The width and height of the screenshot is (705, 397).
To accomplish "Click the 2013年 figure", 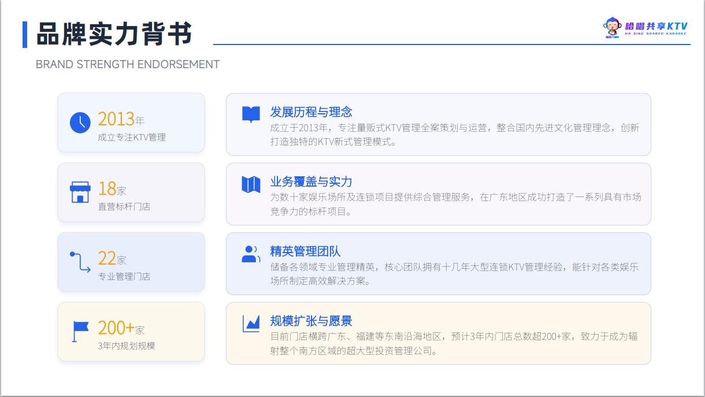I will 121,118.
